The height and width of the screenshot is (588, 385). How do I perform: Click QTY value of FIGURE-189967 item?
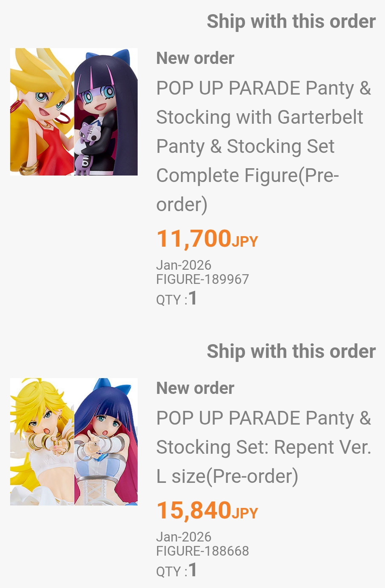[193, 298]
